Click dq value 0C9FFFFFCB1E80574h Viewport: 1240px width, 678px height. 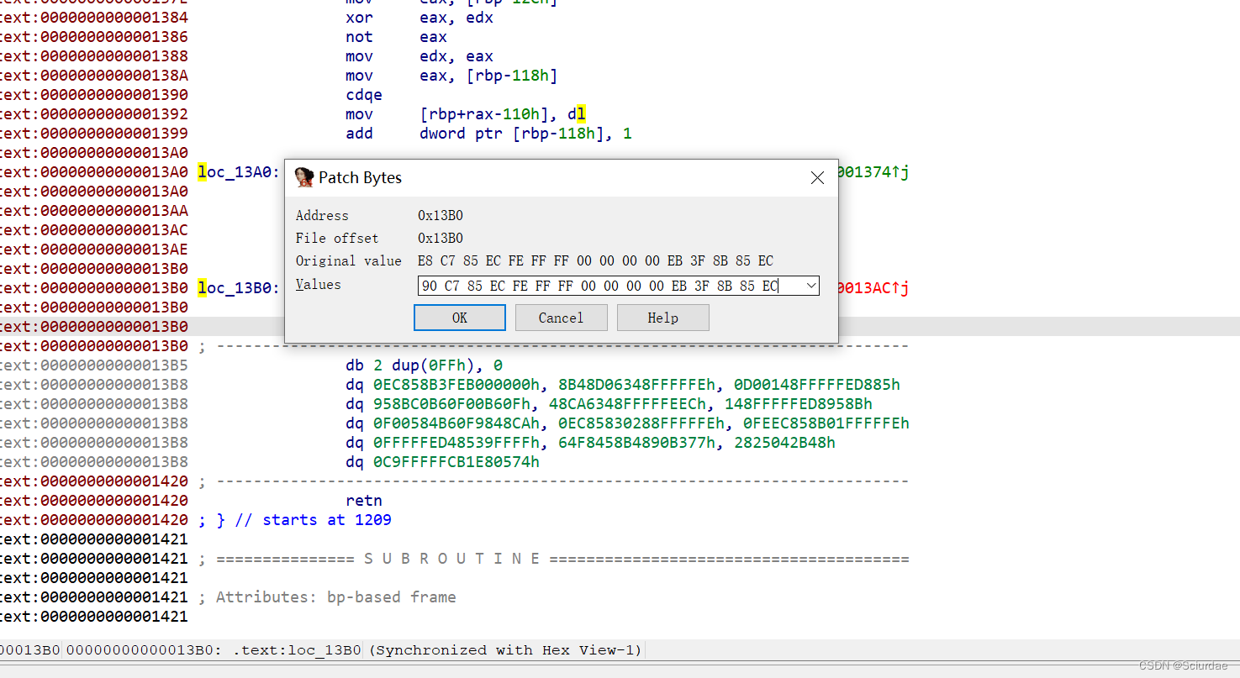456,462
